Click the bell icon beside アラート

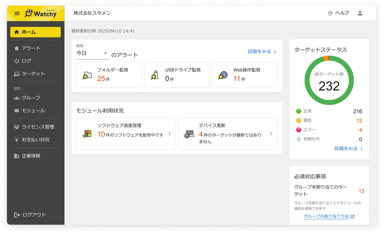pyautogui.click(x=17, y=48)
